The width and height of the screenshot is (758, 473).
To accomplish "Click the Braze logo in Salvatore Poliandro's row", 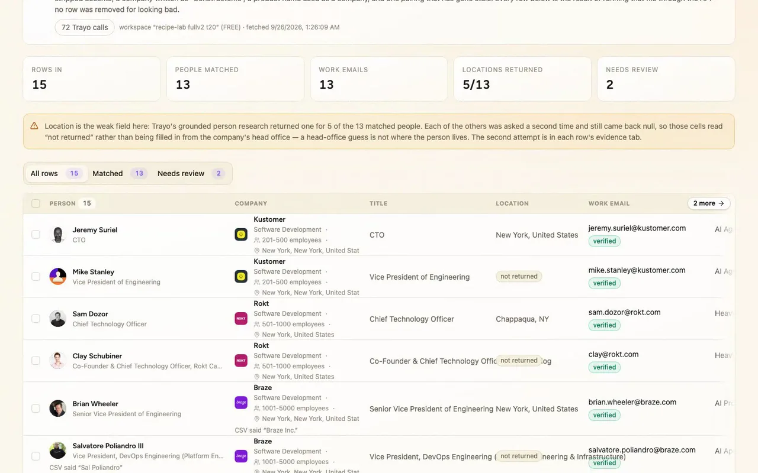I will pos(241,456).
